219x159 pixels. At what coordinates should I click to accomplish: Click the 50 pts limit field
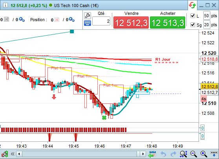tap(207, 16)
